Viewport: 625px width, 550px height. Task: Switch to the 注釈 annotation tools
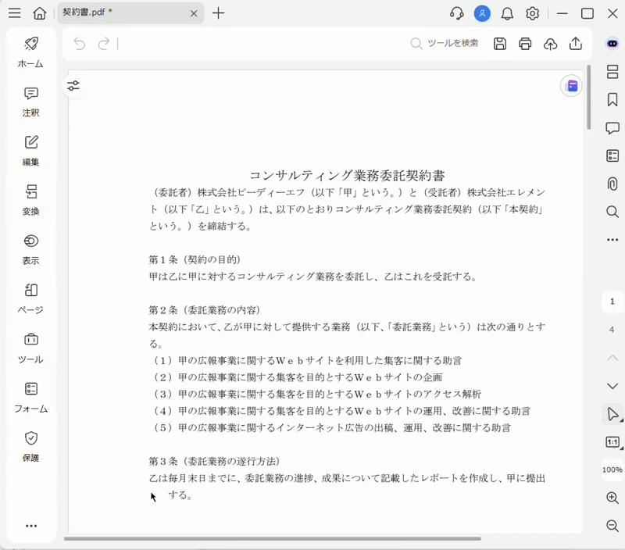tap(30, 104)
